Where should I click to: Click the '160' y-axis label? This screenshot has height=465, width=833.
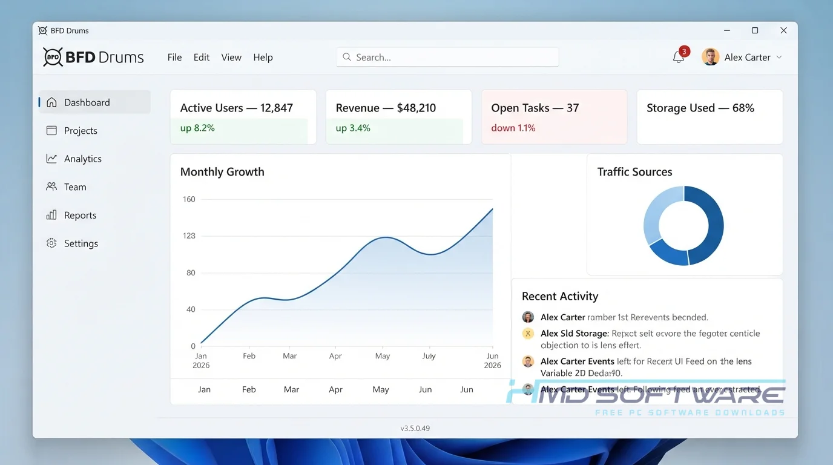pos(189,199)
